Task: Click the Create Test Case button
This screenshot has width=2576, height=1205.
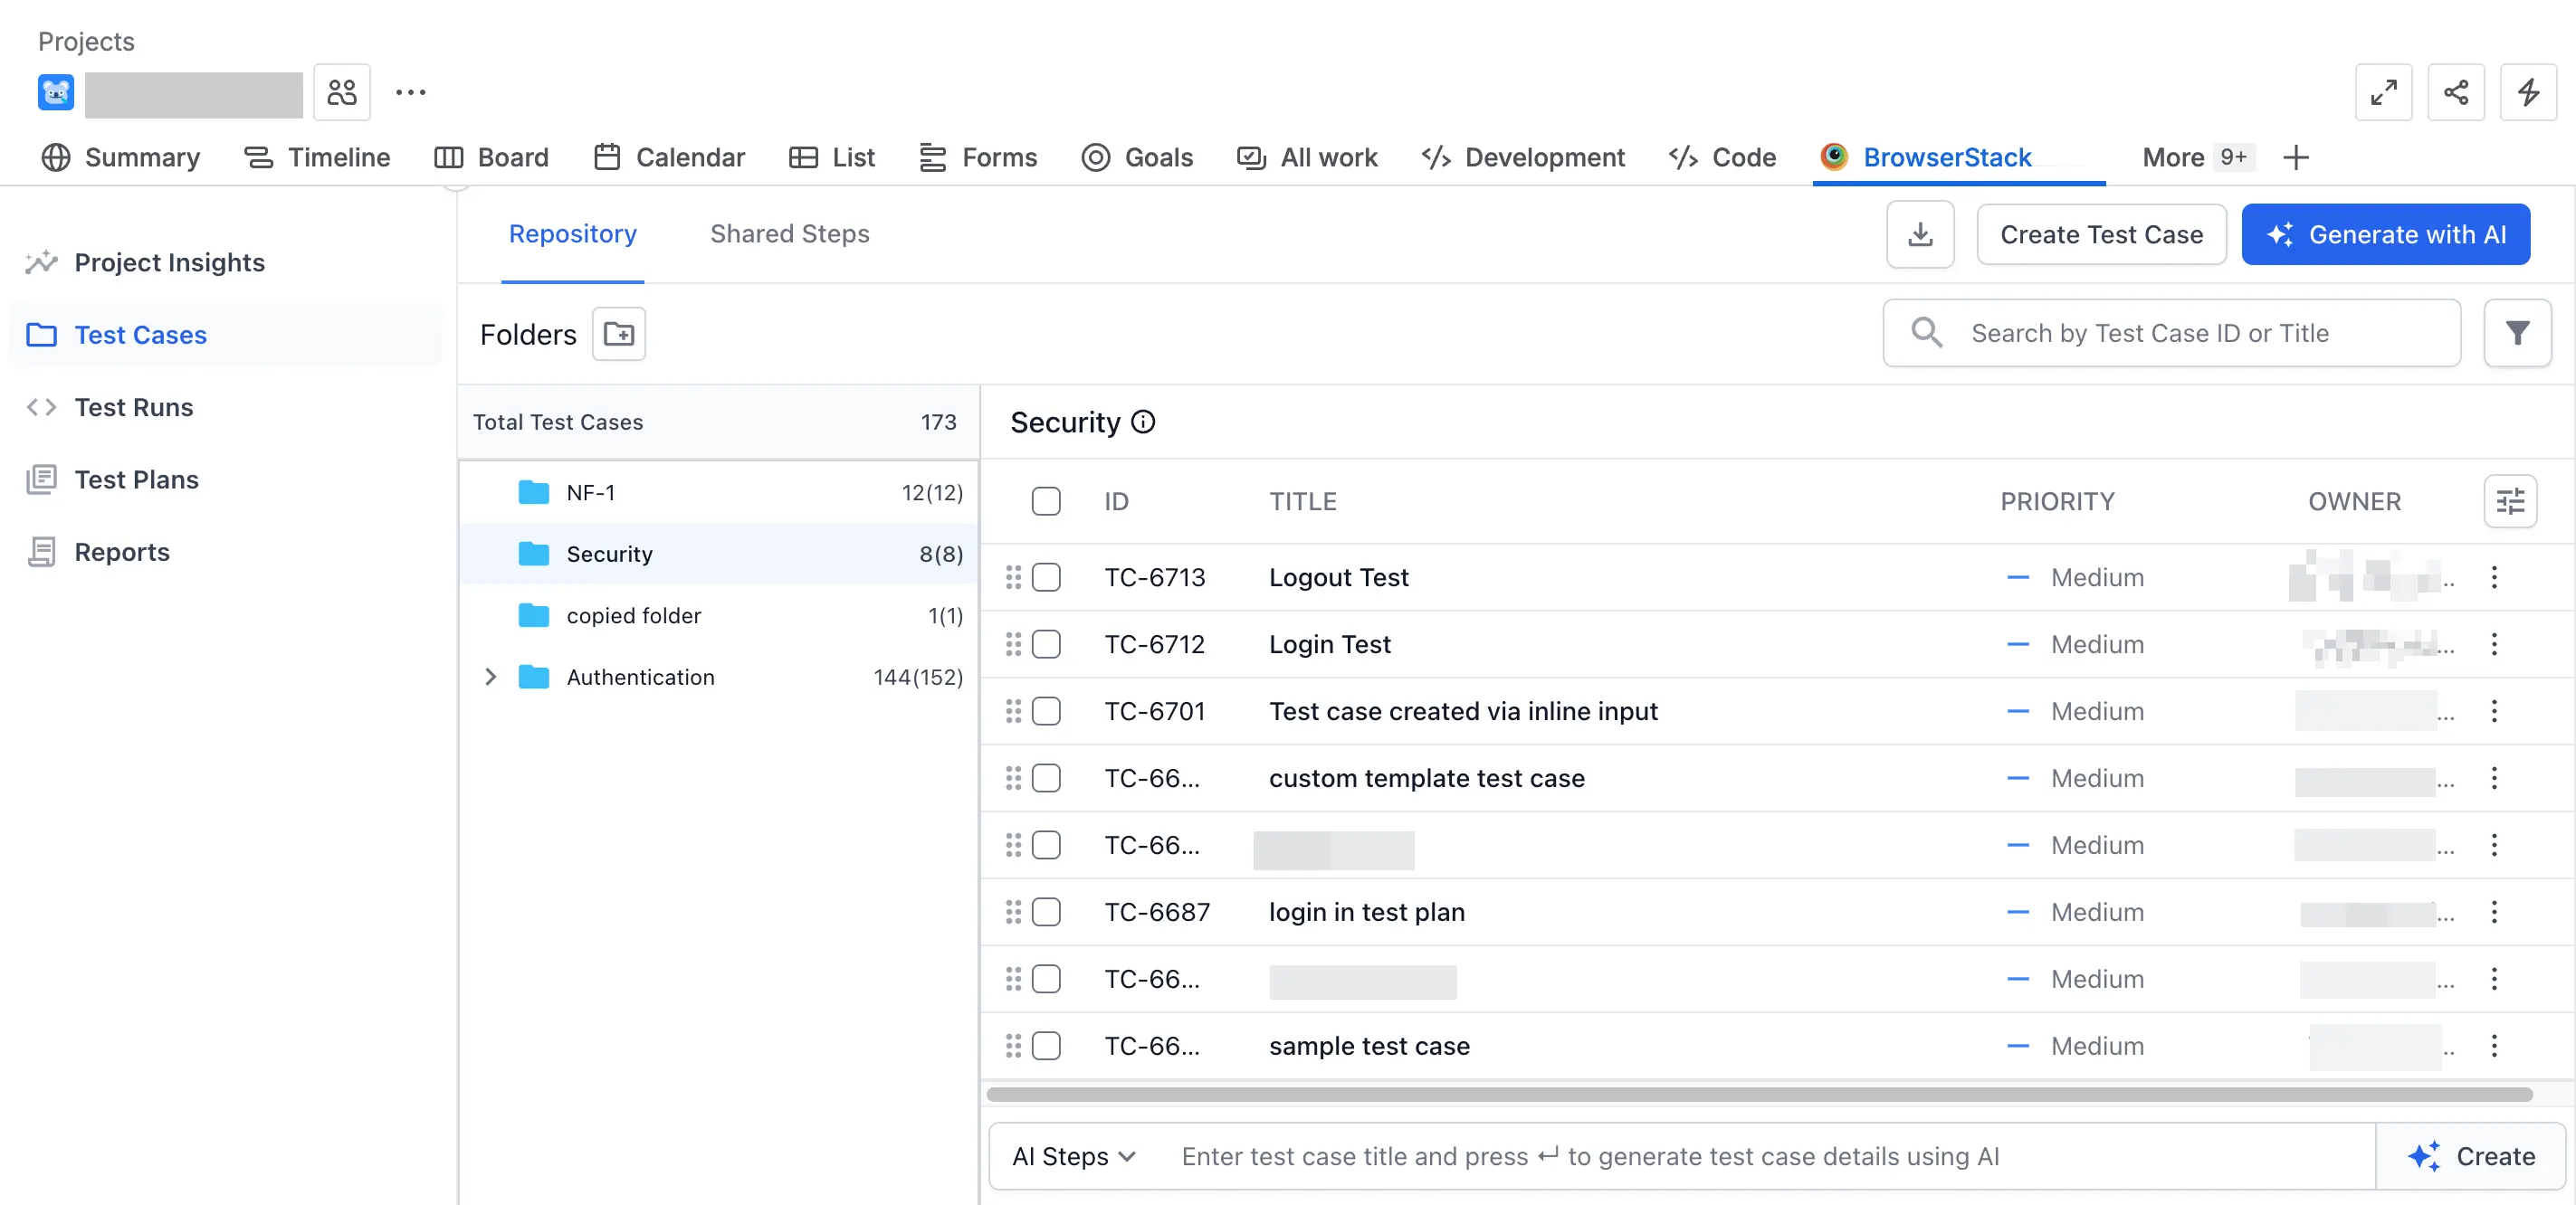Action: click(x=2100, y=235)
